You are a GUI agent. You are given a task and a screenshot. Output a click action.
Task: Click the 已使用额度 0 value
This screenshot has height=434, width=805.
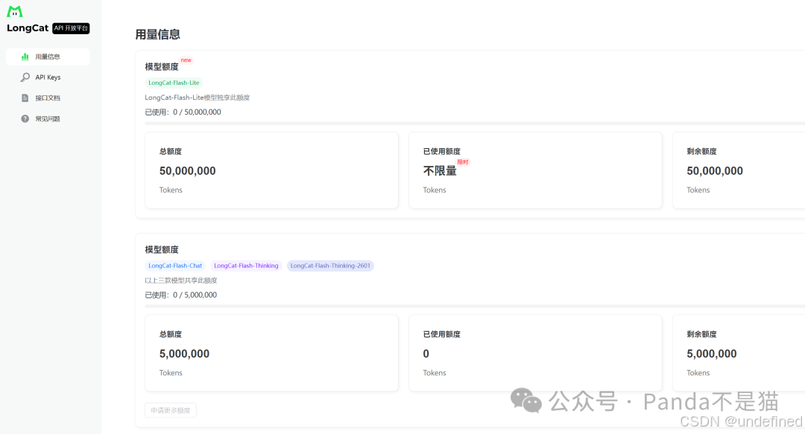pyautogui.click(x=426, y=354)
